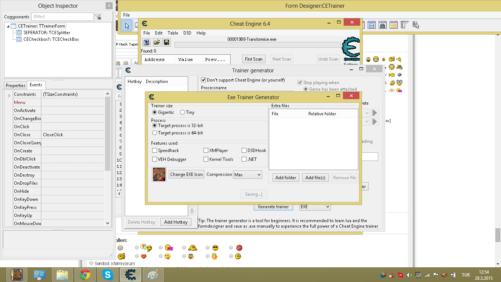Enable the XMPlayer feature checkbox
501x282 pixels.
[206, 151]
